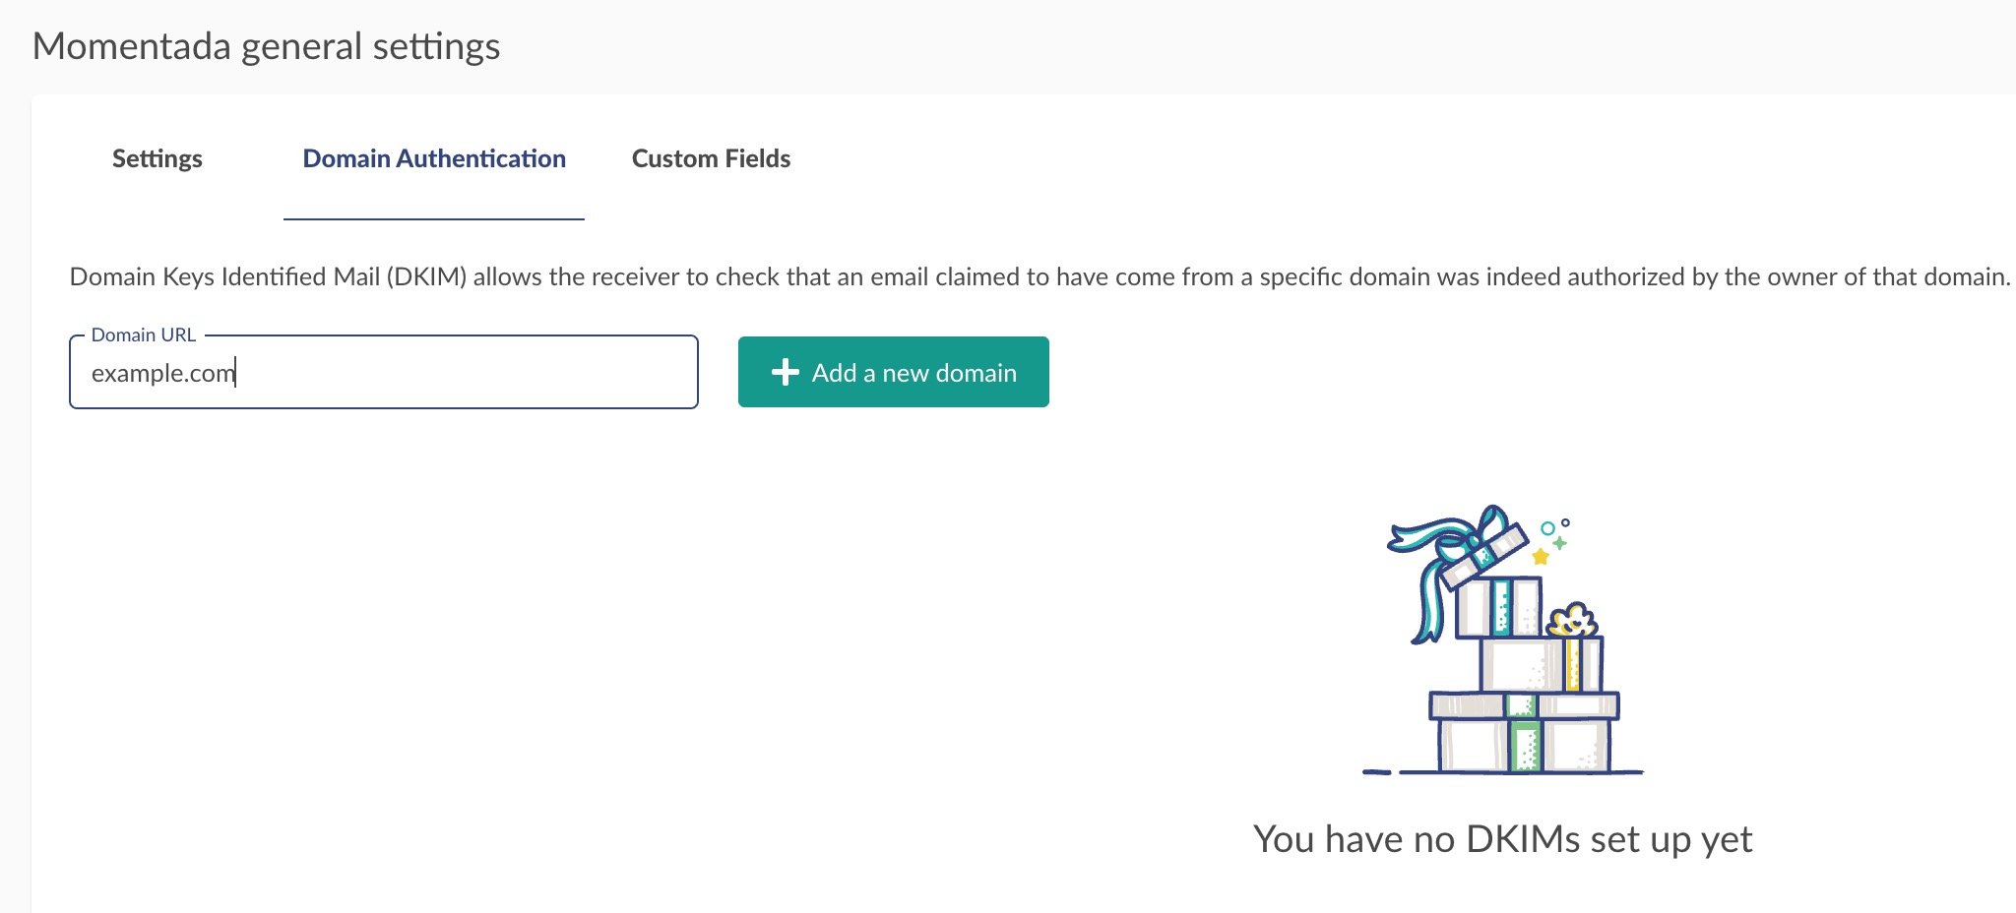Click the stacked gift boxes illustration
2016x913 pixels.
coord(1503,639)
